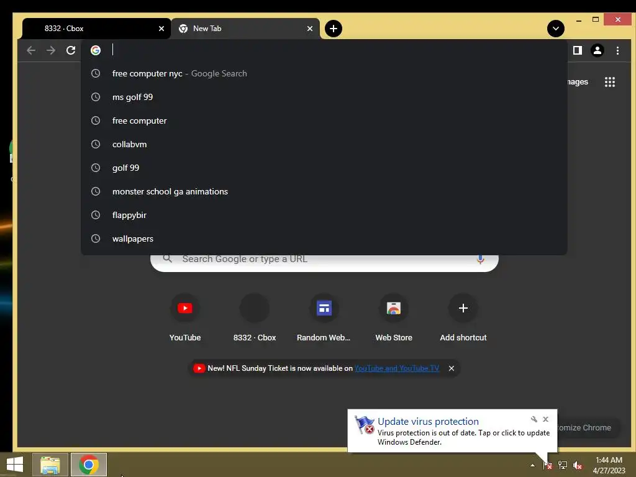Show hidden tray icons arrow
Screen dimensions: 636x477
(532, 465)
